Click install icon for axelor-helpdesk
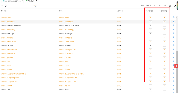This screenshot has width=178, height=93. point(174,22)
